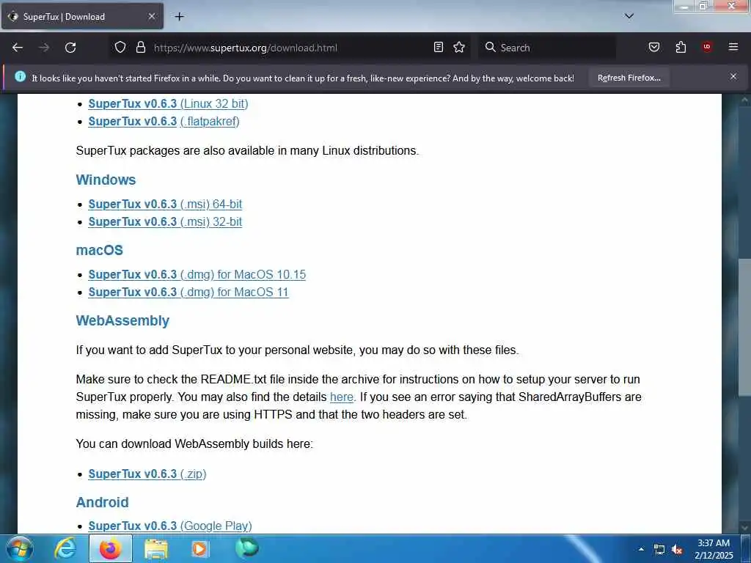This screenshot has height=563, width=751.
Task: Open SuperTux v0.6.3 .flatpakref link
Action: (x=164, y=122)
